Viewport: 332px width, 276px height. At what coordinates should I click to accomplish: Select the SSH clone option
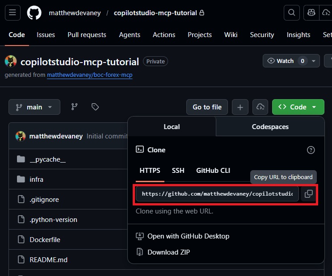(x=178, y=171)
